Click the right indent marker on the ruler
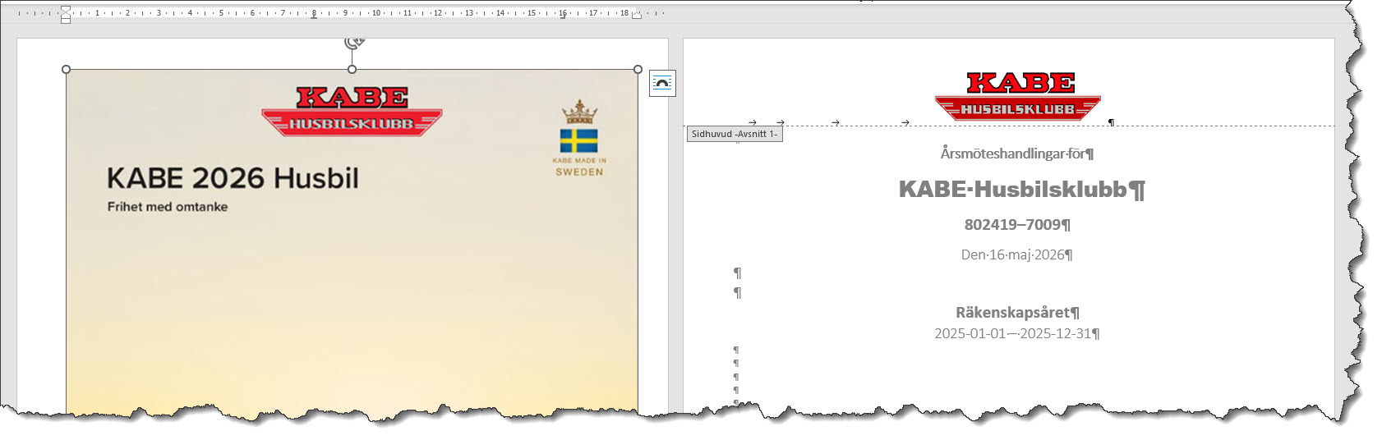This screenshot has height=440, width=1382. tap(636, 16)
